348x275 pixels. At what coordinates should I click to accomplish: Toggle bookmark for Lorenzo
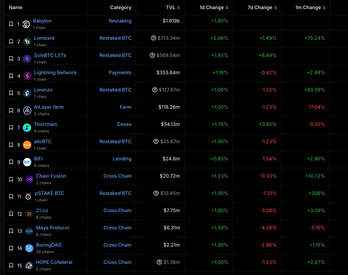pos(11,93)
